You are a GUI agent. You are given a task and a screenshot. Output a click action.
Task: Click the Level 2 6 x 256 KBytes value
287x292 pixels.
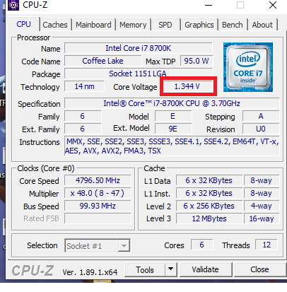point(209,206)
